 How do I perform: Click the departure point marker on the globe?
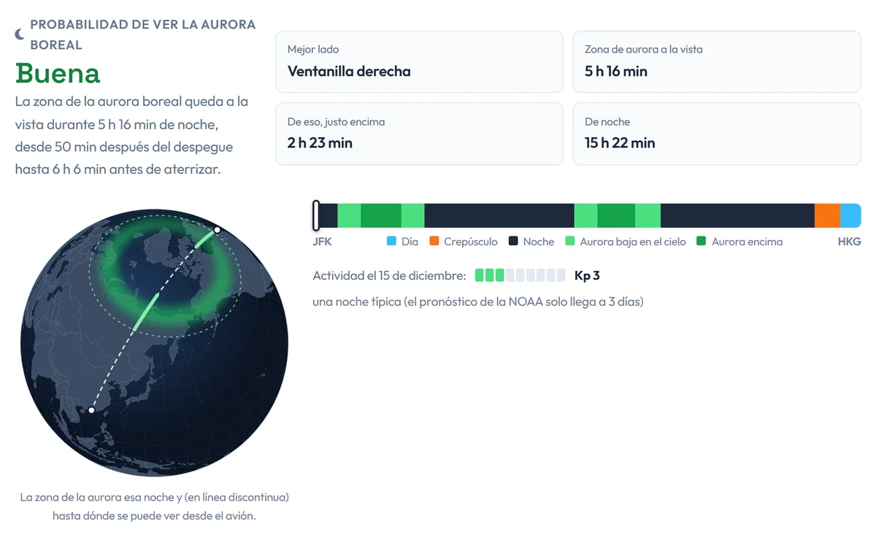[217, 230]
